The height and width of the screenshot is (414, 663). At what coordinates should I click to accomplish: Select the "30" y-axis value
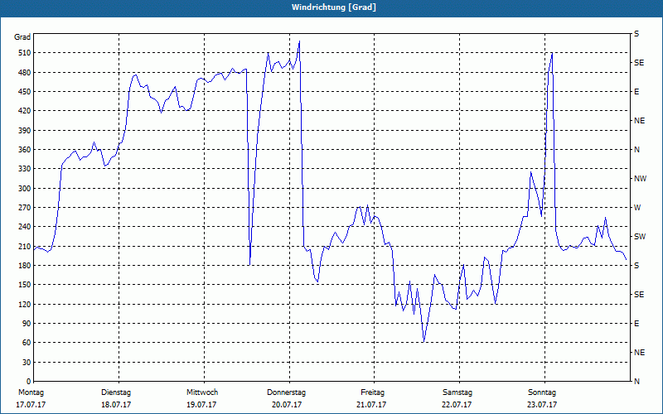[27, 362]
